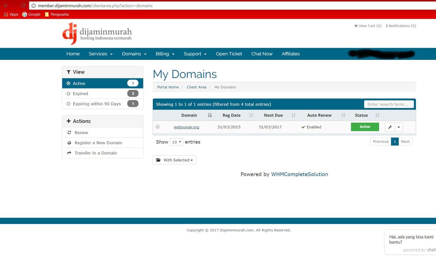Sort by Reg Date column sort icon
Image resolution: width=436 pixels, height=258 pixels.
[251, 115]
